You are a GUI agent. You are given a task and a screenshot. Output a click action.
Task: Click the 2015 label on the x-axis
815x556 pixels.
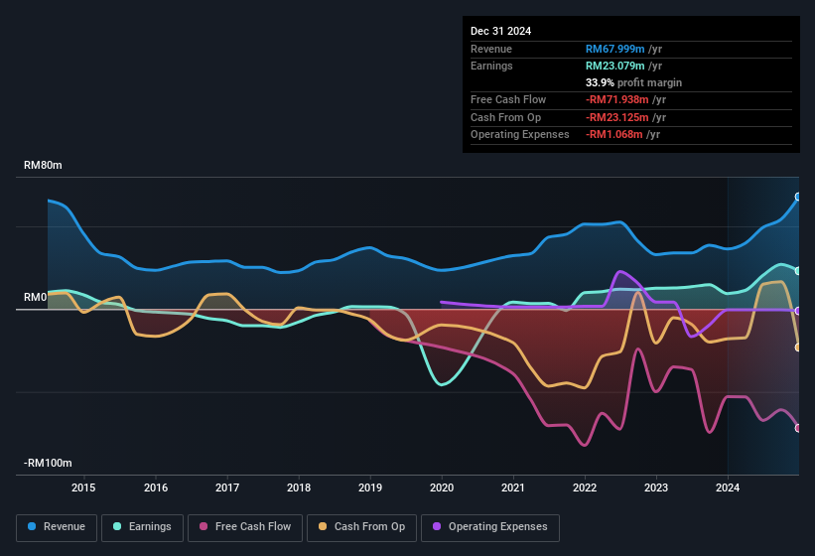click(83, 487)
